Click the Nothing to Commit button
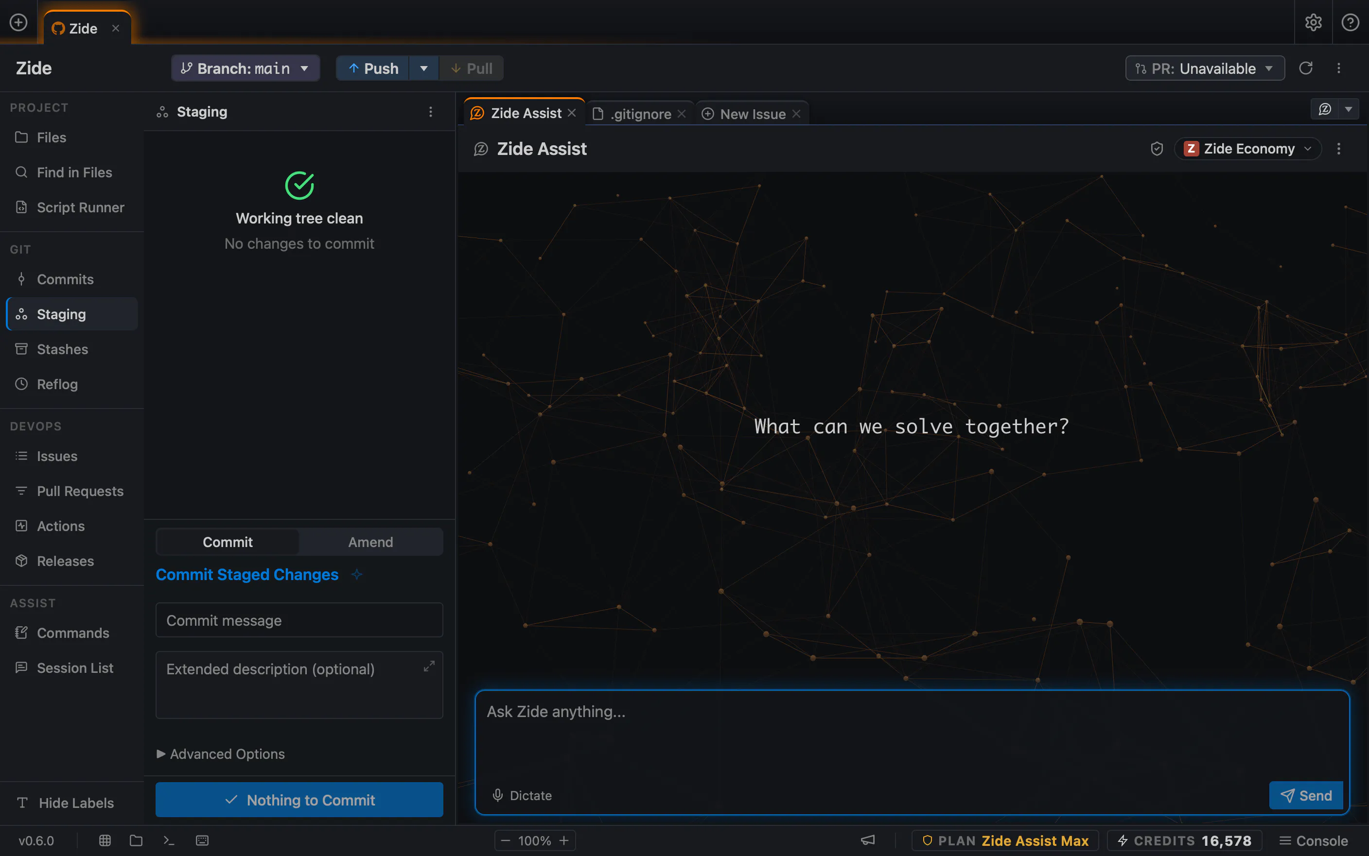 [x=299, y=799]
